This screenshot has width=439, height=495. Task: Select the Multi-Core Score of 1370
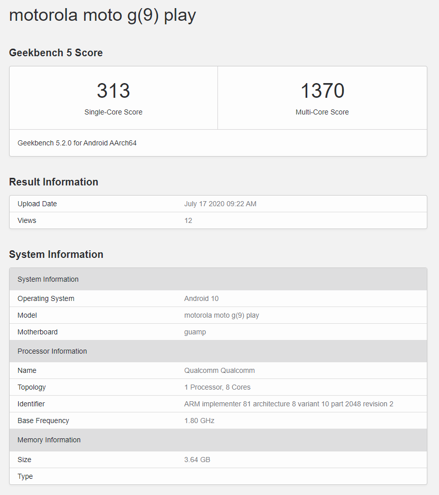click(x=322, y=91)
